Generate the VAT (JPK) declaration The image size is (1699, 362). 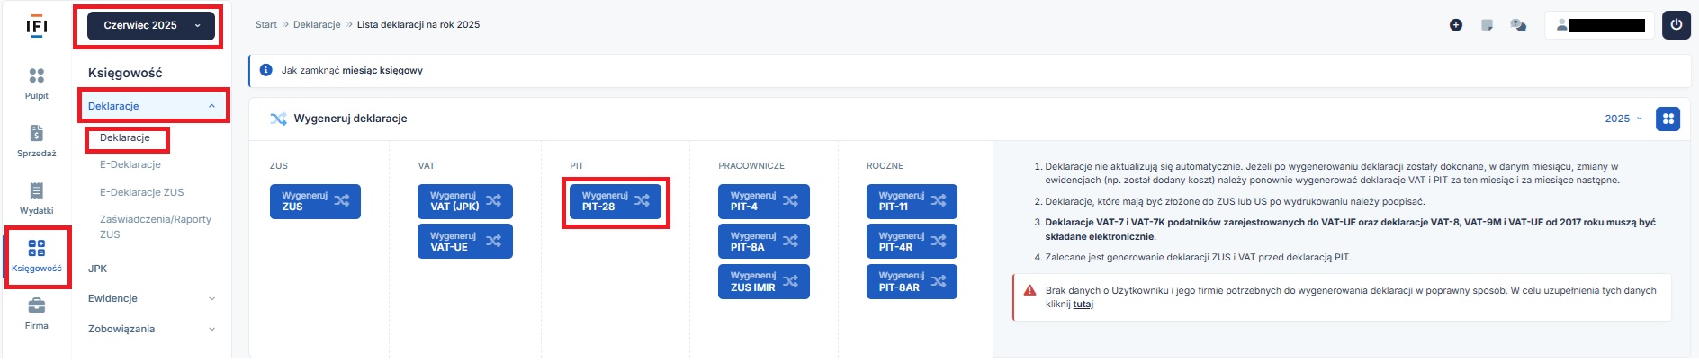pyautogui.click(x=465, y=201)
